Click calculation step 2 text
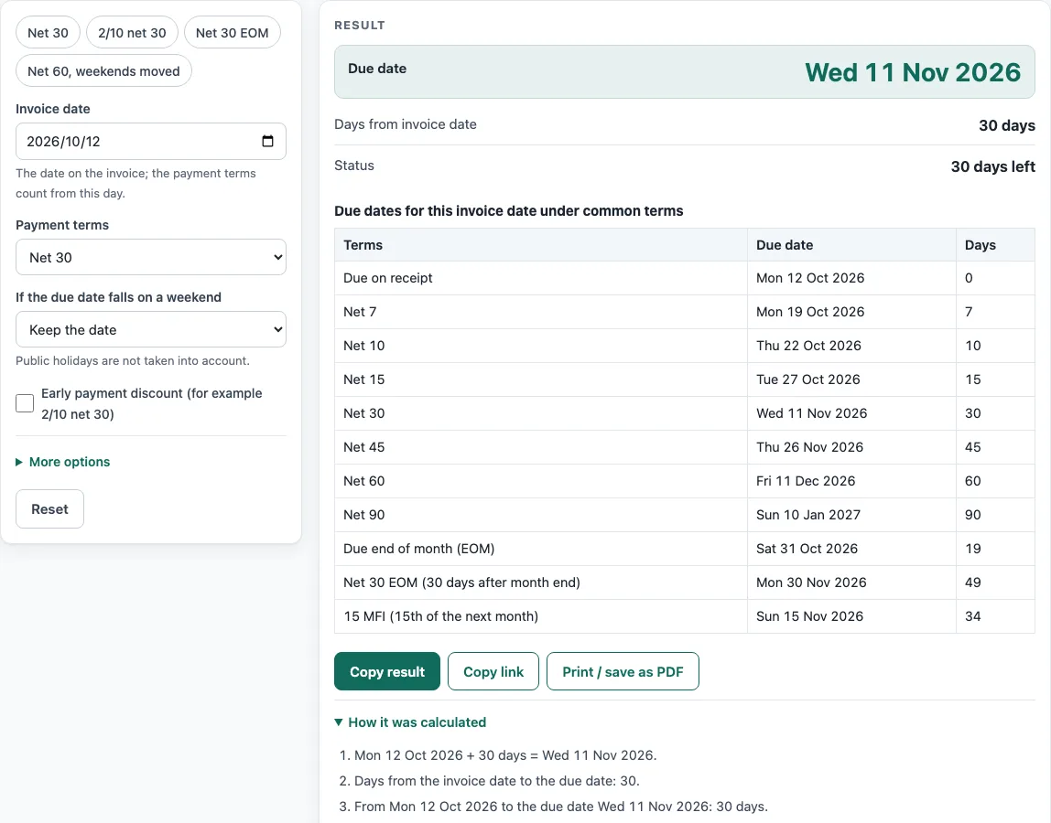Screen dimensions: 1051x823 point(497,781)
